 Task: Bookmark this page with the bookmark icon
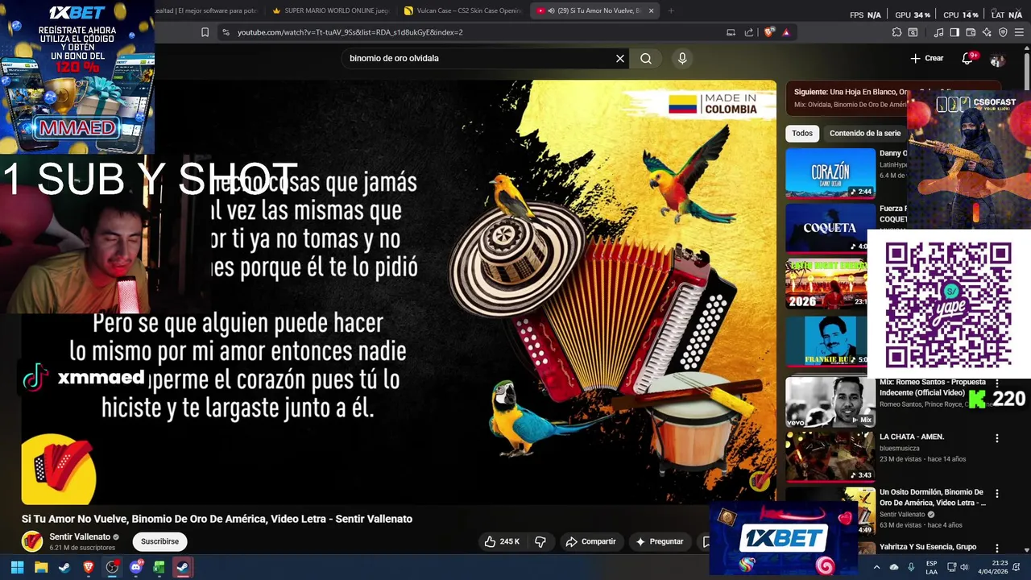tap(205, 32)
